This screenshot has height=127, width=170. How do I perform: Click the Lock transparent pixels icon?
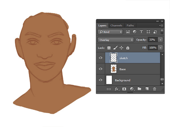tap(109, 48)
